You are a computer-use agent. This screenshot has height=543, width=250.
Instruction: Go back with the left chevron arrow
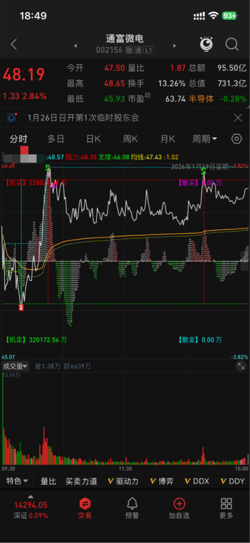click(x=14, y=44)
